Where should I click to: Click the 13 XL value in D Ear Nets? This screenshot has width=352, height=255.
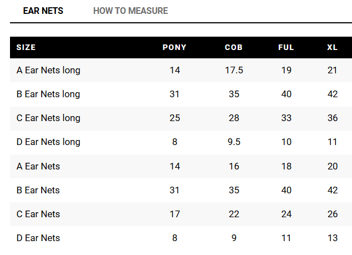(x=333, y=238)
